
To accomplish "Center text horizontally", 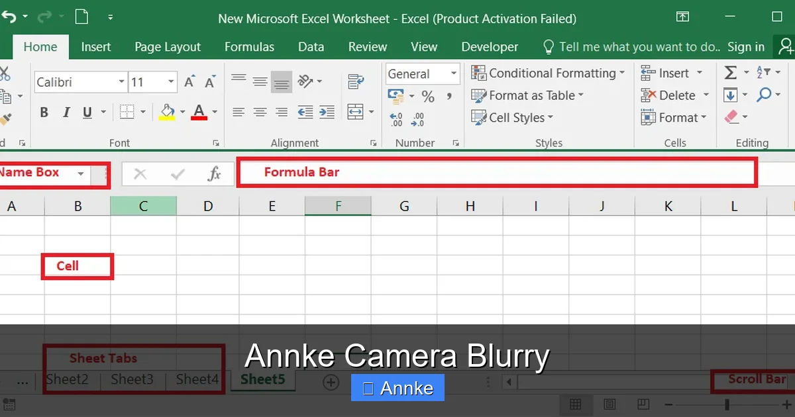I will point(260,112).
